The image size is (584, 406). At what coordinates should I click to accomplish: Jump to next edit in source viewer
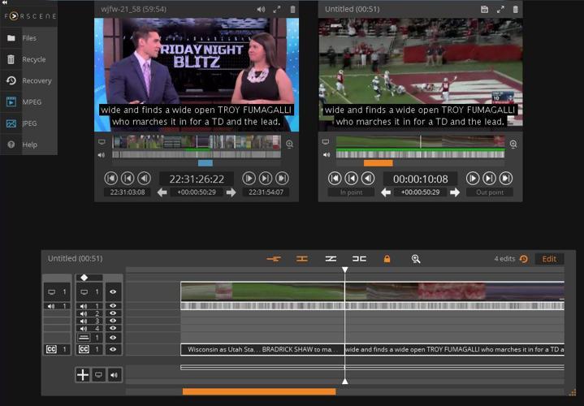(x=265, y=179)
